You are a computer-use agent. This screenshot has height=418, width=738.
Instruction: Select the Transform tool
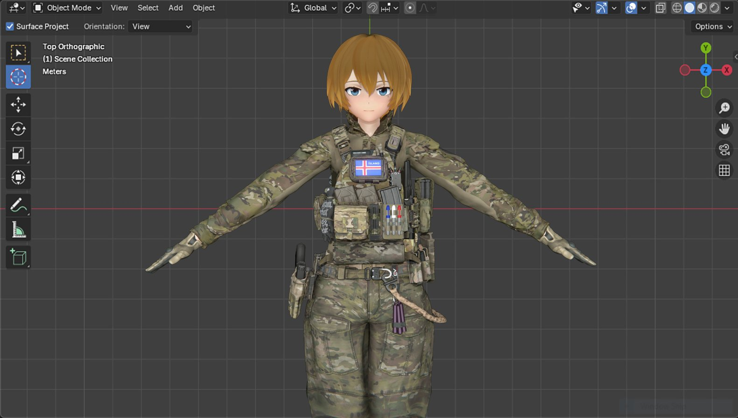point(18,177)
